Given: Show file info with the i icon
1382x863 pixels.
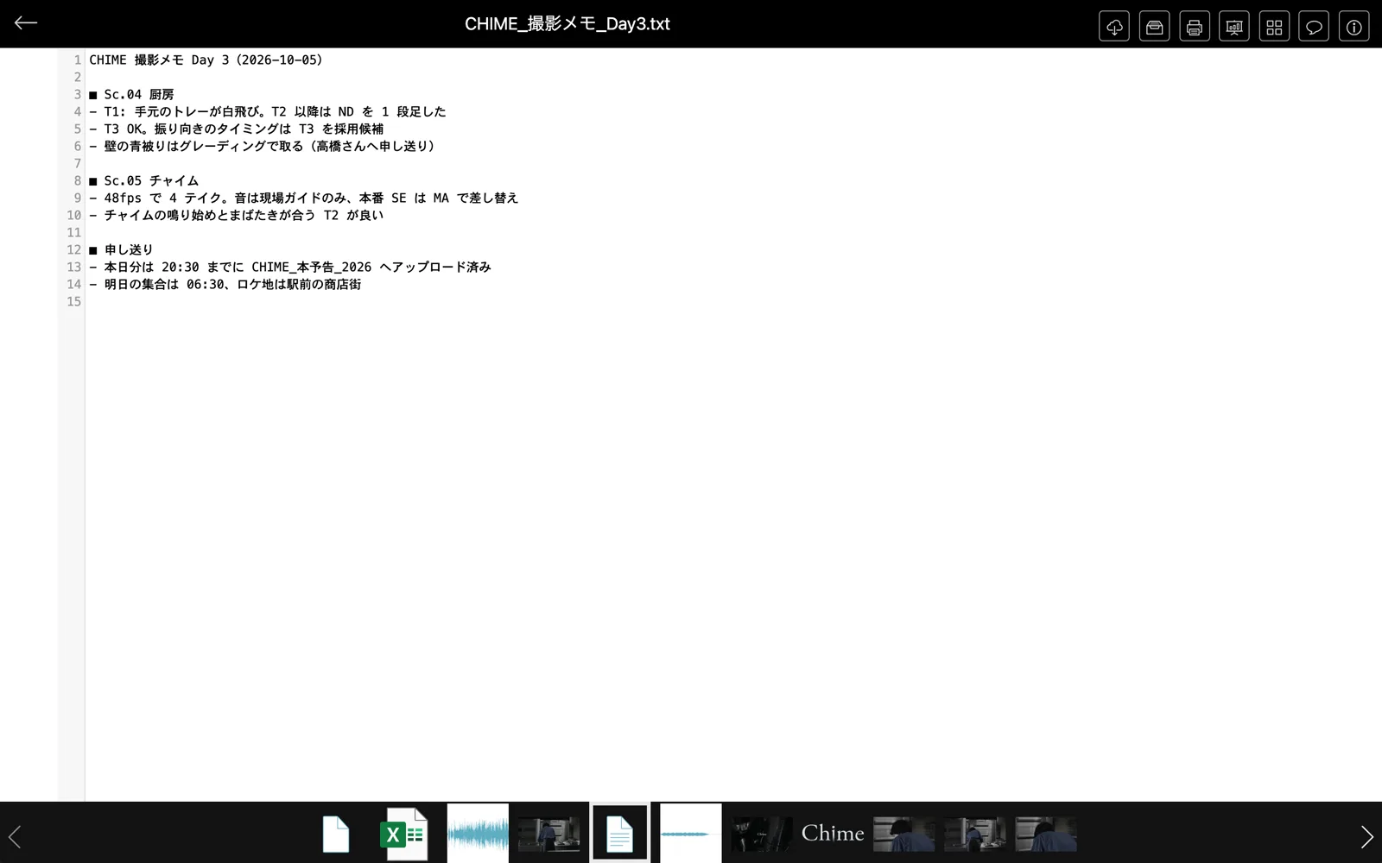Looking at the screenshot, I should [x=1353, y=27].
